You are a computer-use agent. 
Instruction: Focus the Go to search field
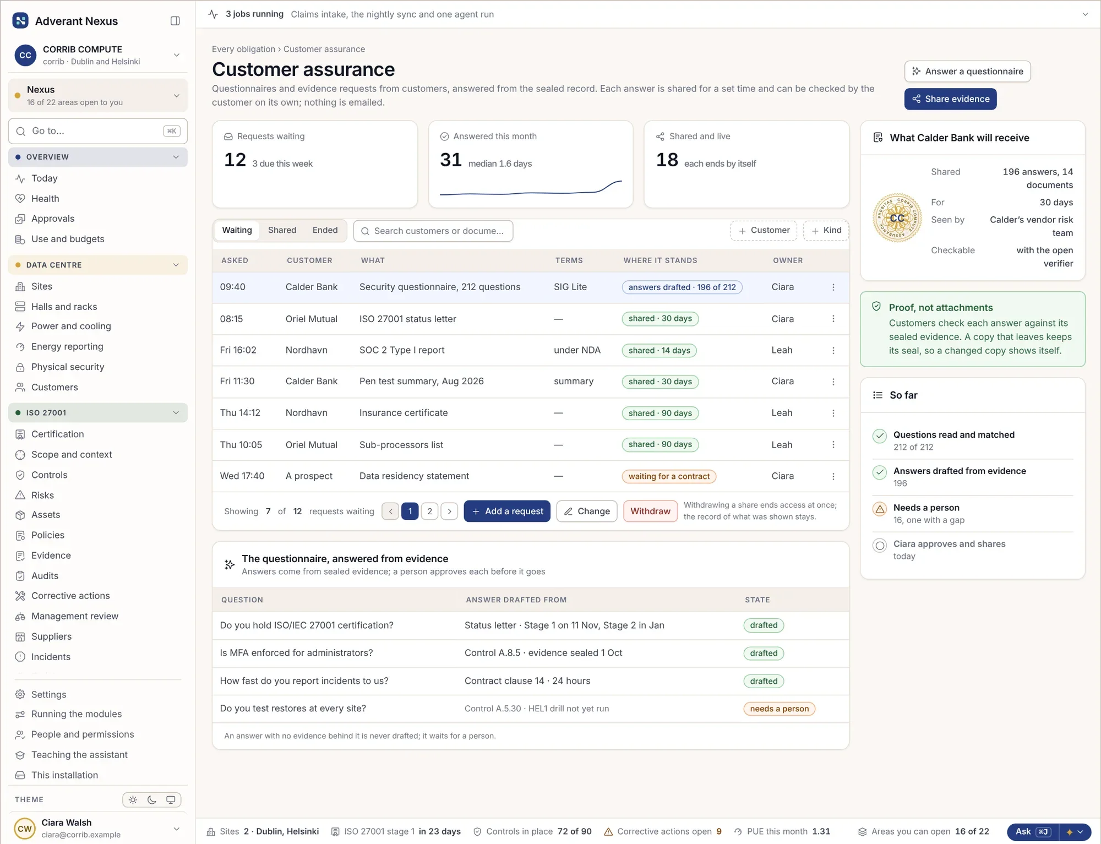pyautogui.click(x=98, y=131)
